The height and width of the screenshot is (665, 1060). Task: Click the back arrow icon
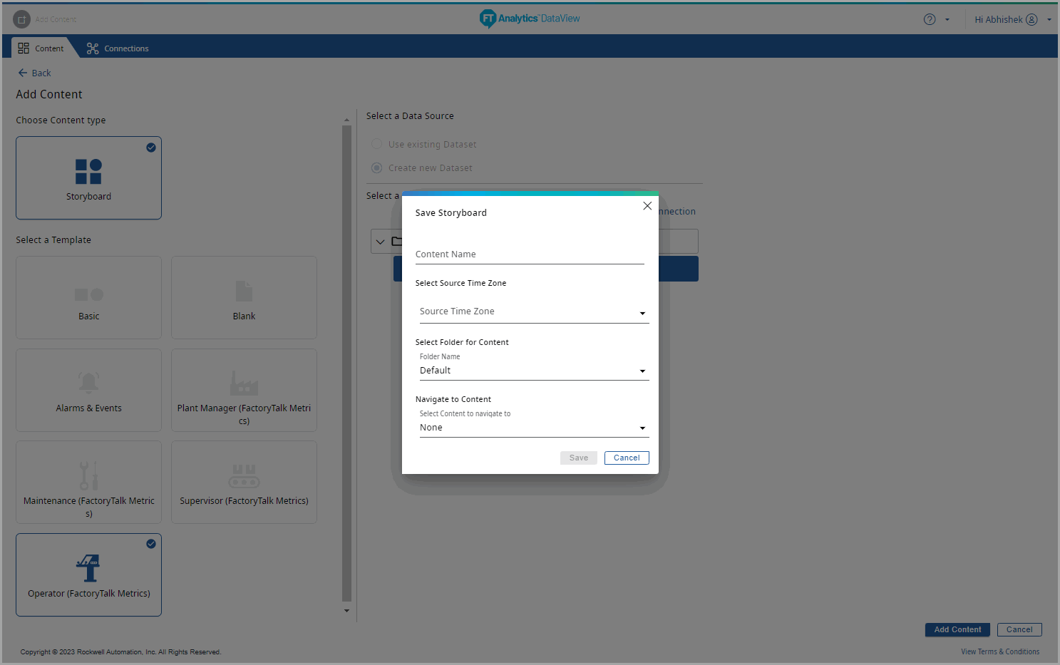click(23, 73)
